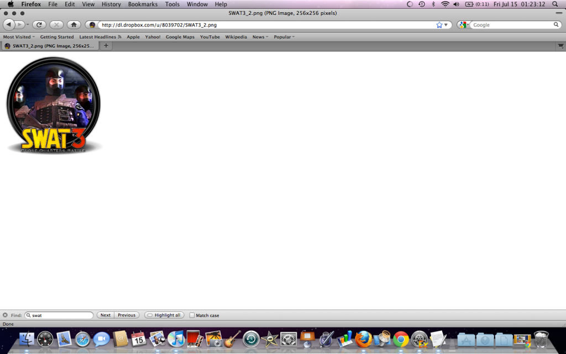566x354 pixels.
Task: Open a new tab with the plus button
Action: click(x=106, y=45)
